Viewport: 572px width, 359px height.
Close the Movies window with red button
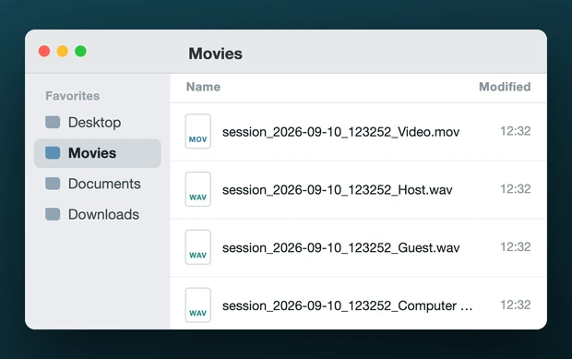point(44,51)
